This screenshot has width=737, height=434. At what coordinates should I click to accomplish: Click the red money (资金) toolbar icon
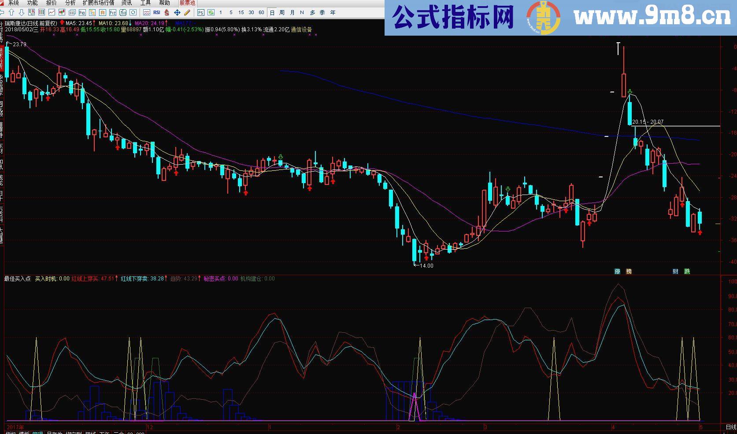point(167,12)
